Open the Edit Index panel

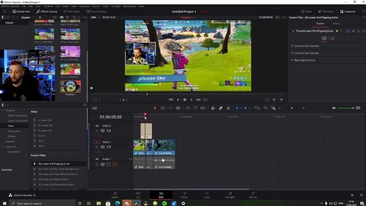[71, 11]
